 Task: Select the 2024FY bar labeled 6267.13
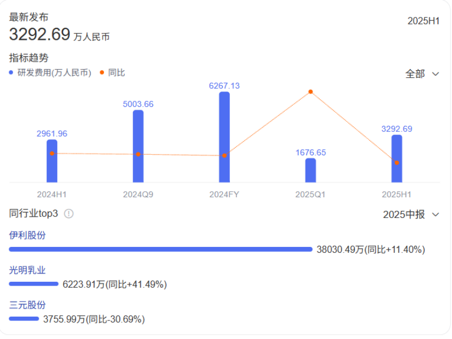224,137
